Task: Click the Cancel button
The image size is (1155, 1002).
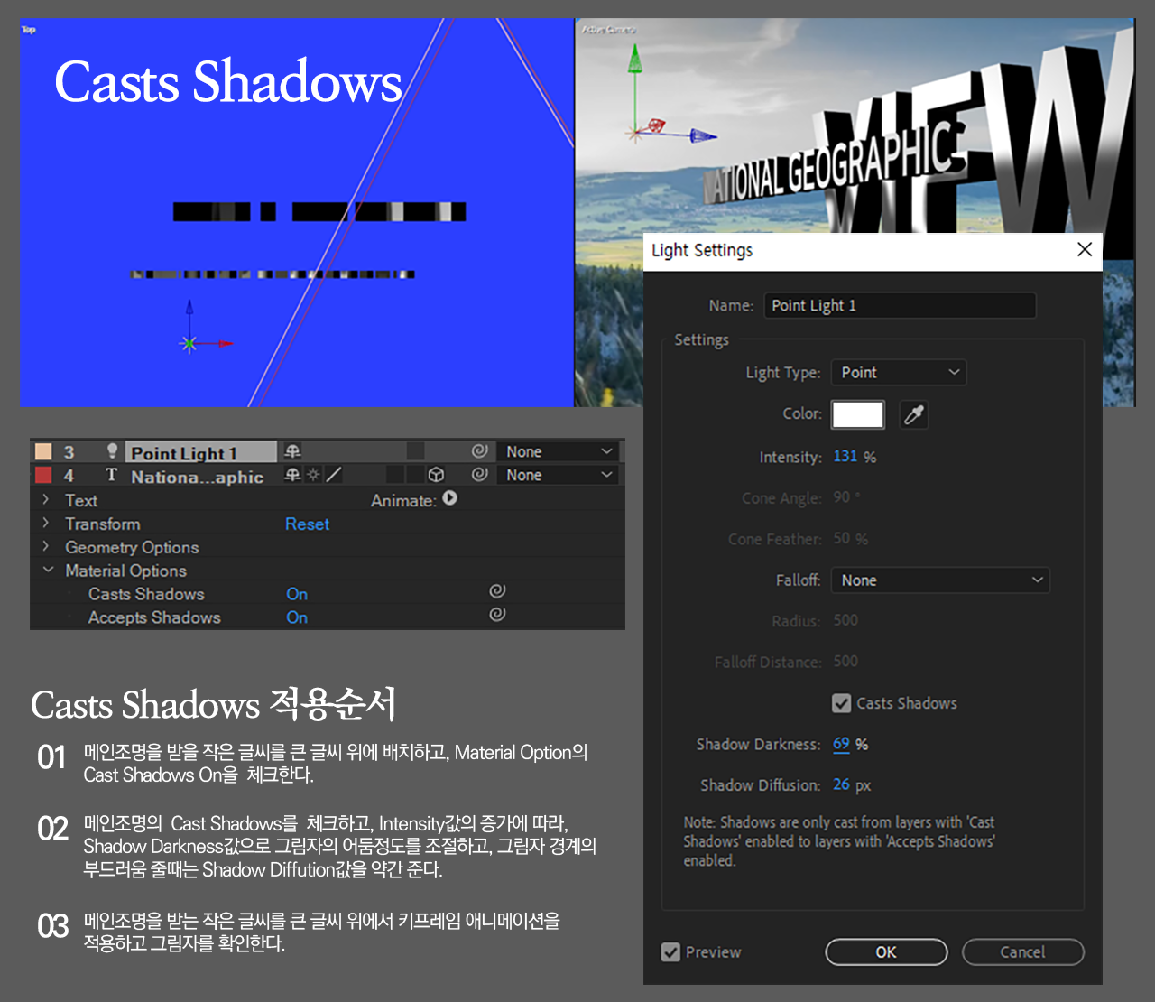Action: (x=1022, y=951)
